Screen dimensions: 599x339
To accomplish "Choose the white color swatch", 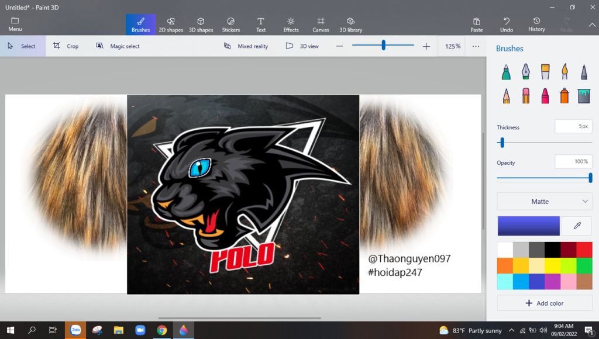I will [505, 250].
